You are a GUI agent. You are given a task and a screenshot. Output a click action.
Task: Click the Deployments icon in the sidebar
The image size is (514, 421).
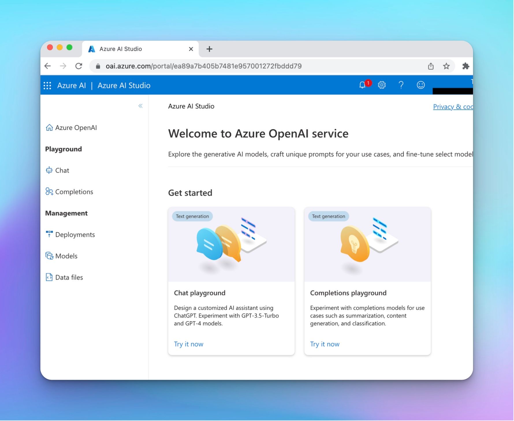[x=49, y=234]
